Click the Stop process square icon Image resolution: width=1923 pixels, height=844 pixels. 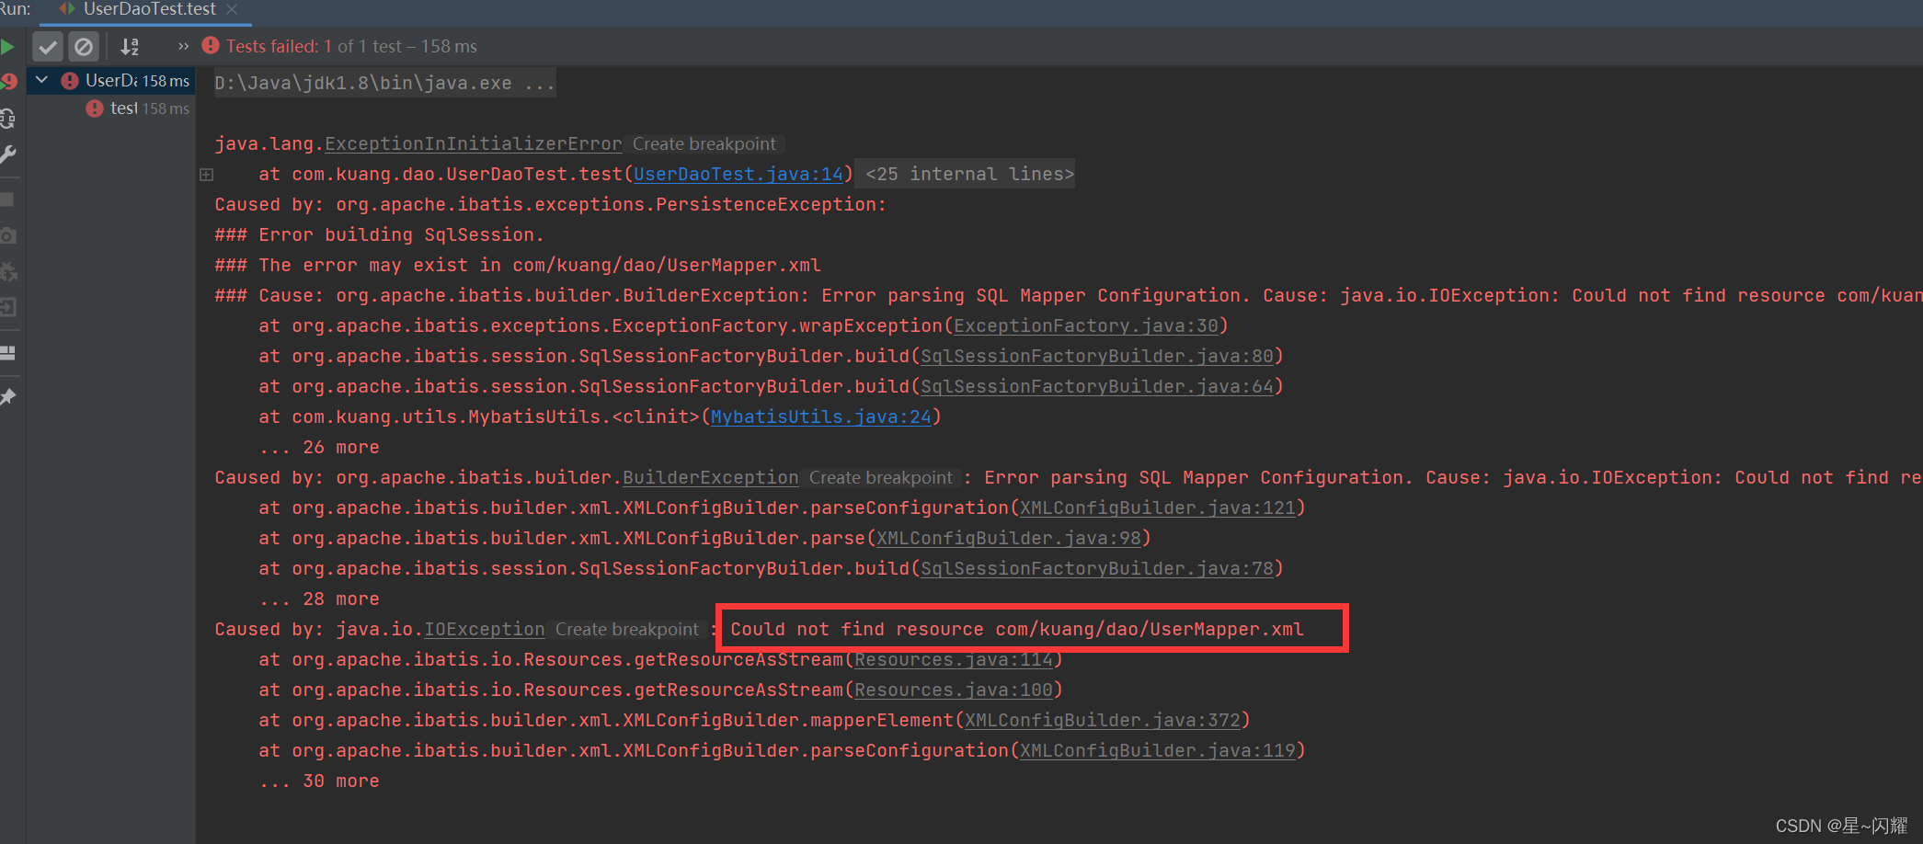6,200
